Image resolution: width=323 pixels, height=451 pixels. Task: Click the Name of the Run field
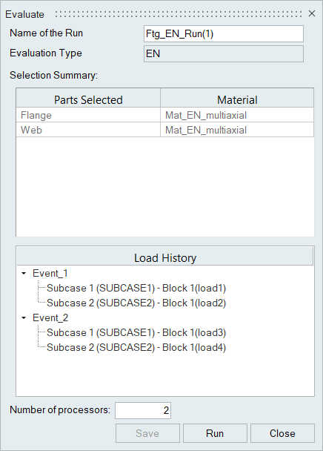[224, 34]
